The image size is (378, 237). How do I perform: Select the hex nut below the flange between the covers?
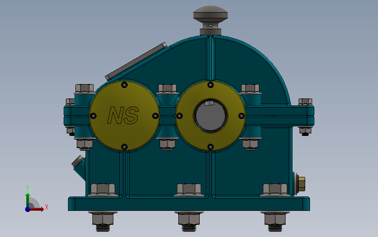click(167, 144)
